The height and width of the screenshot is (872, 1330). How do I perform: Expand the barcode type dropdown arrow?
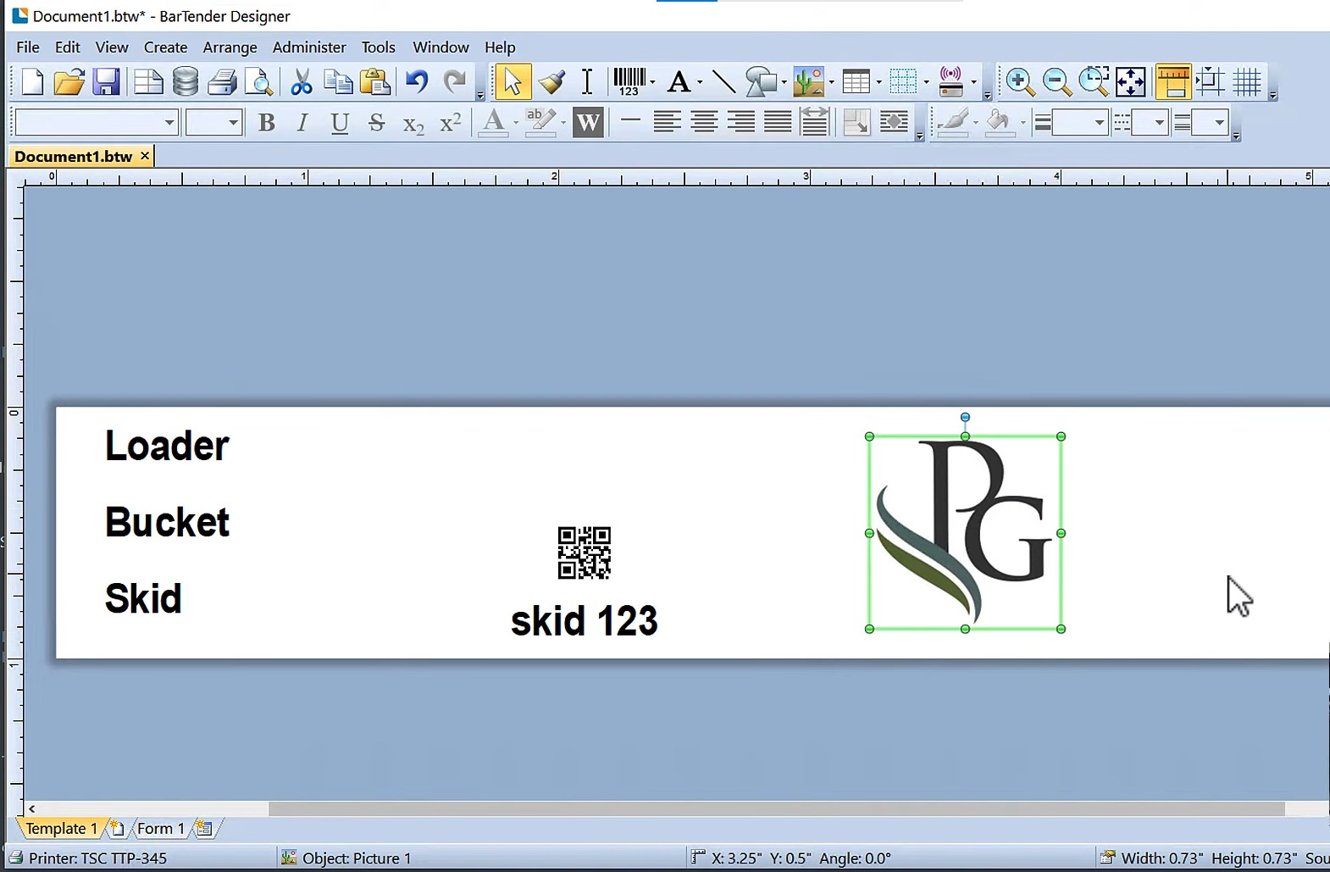point(652,82)
